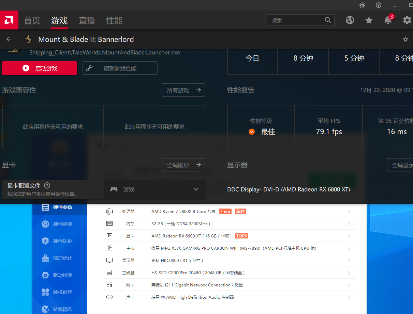Click the 声卡 speaker icon
413x314 pixels.
tap(109, 297)
